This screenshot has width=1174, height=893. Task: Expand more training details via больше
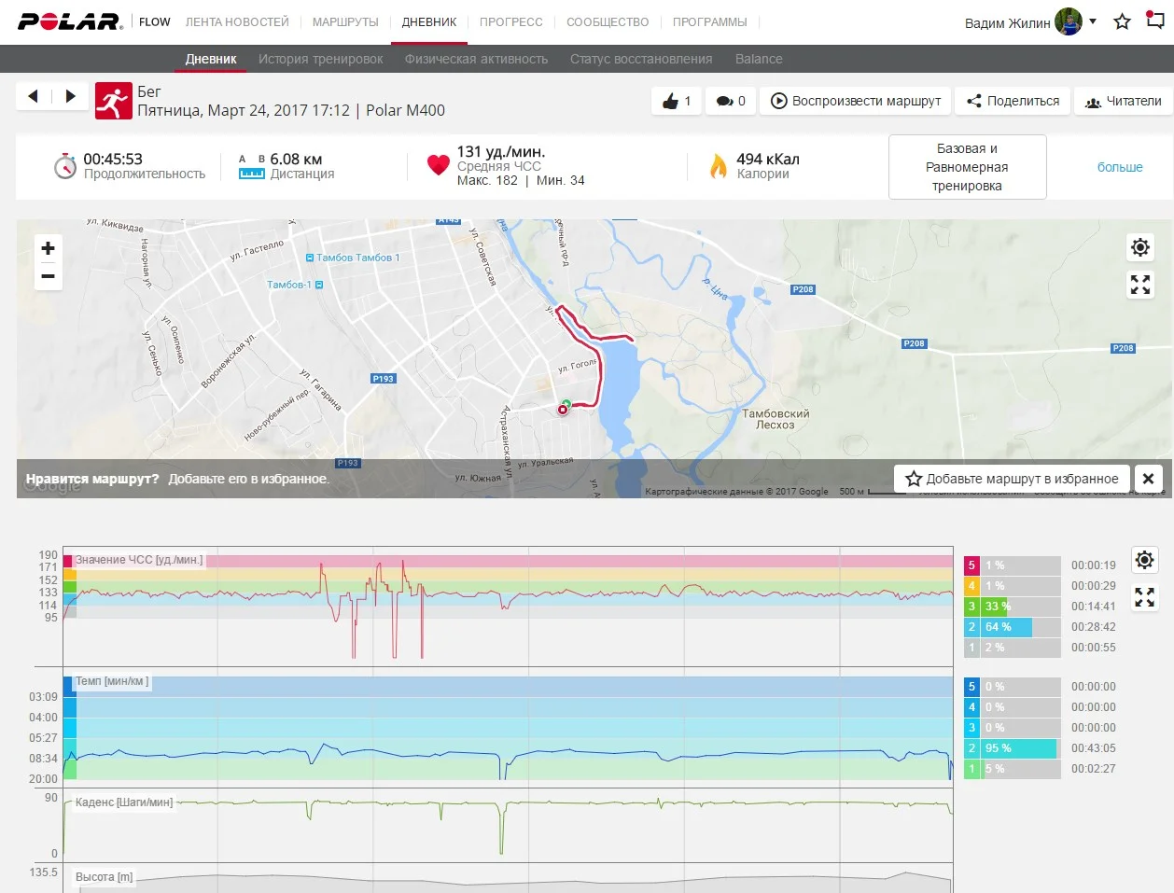1119,167
